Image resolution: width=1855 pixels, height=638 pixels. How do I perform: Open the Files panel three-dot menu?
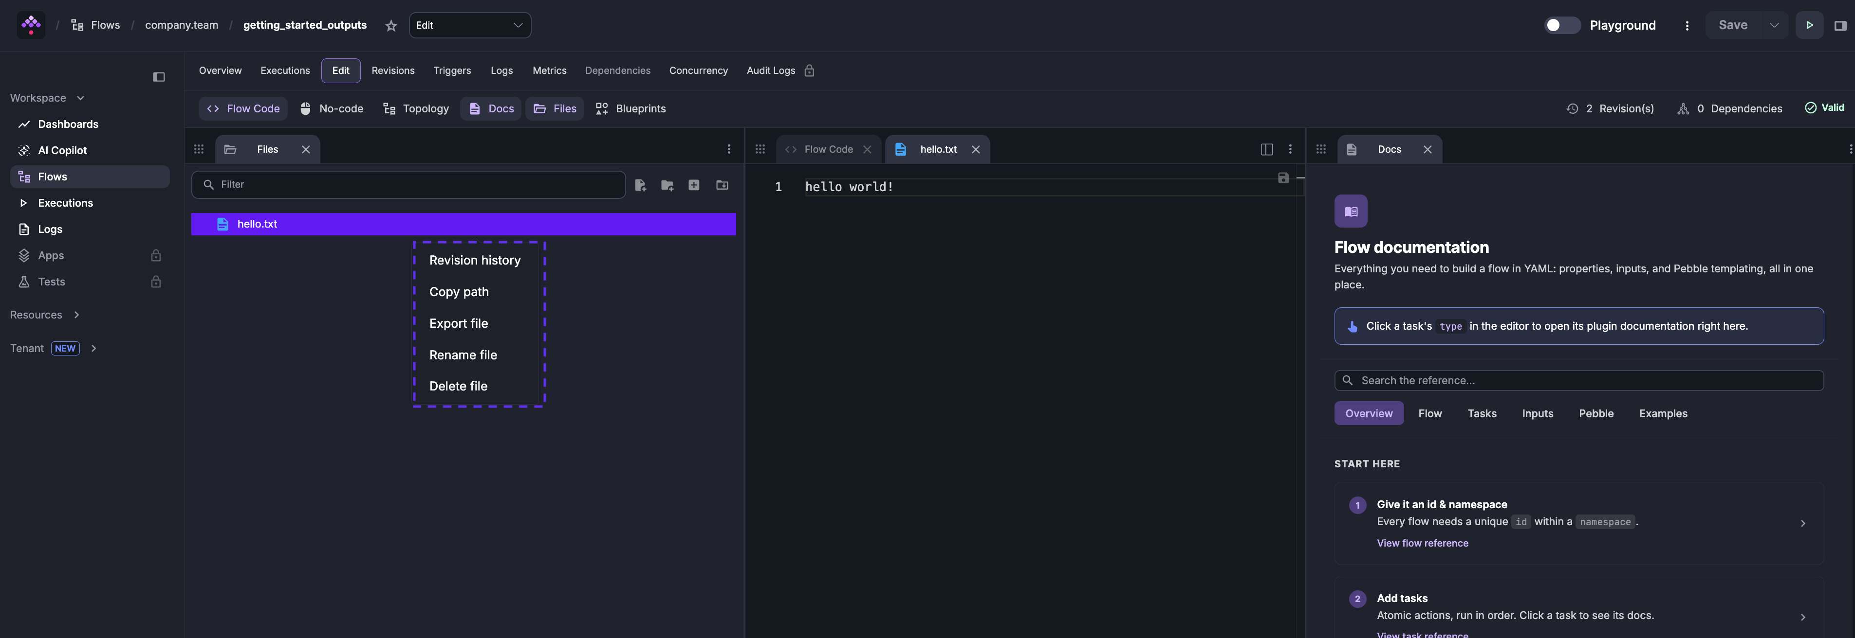[729, 149]
